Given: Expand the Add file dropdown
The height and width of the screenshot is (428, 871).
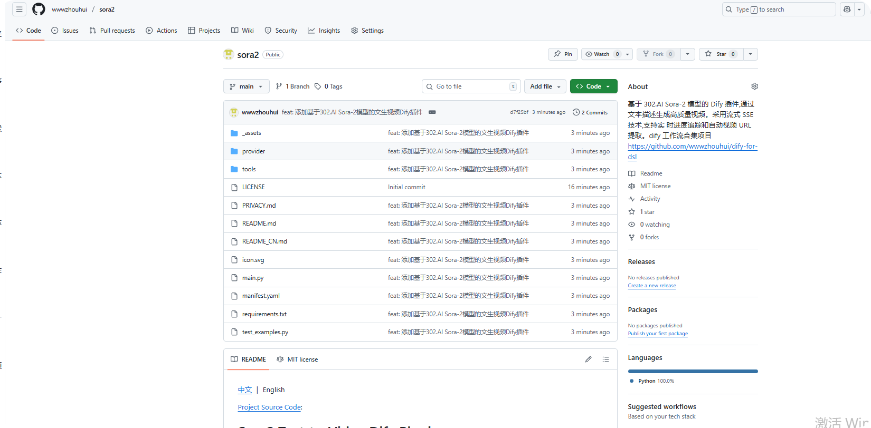Looking at the screenshot, I should 545,86.
